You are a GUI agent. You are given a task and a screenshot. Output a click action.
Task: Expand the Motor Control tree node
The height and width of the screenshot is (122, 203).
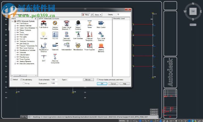(x=15, y=35)
